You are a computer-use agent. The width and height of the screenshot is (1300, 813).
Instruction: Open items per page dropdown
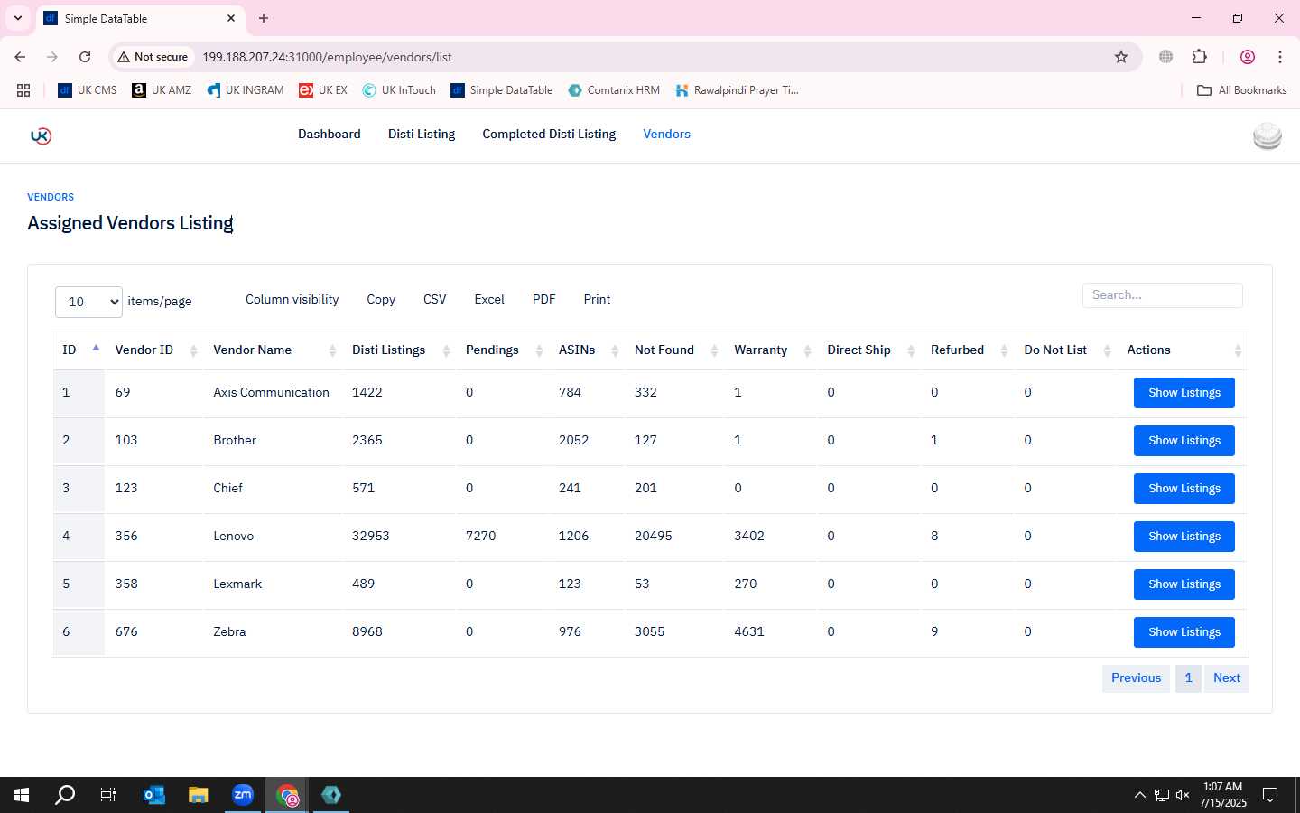pos(89,302)
